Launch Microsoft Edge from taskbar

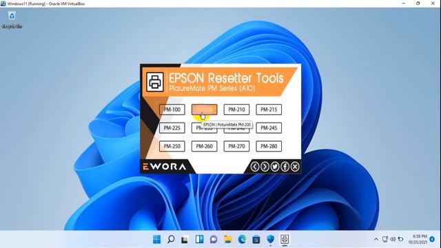point(242,239)
